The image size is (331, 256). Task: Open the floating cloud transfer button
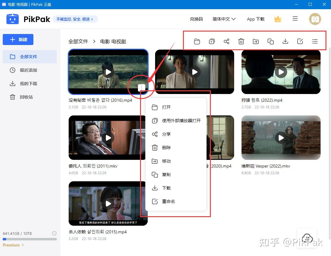[x=307, y=238]
